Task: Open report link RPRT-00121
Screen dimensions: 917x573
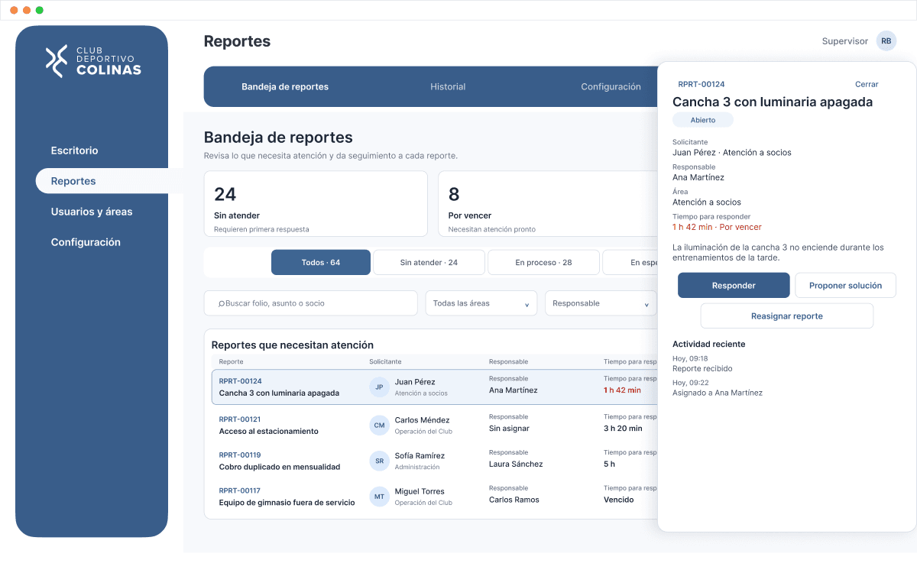Action: (240, 419)
